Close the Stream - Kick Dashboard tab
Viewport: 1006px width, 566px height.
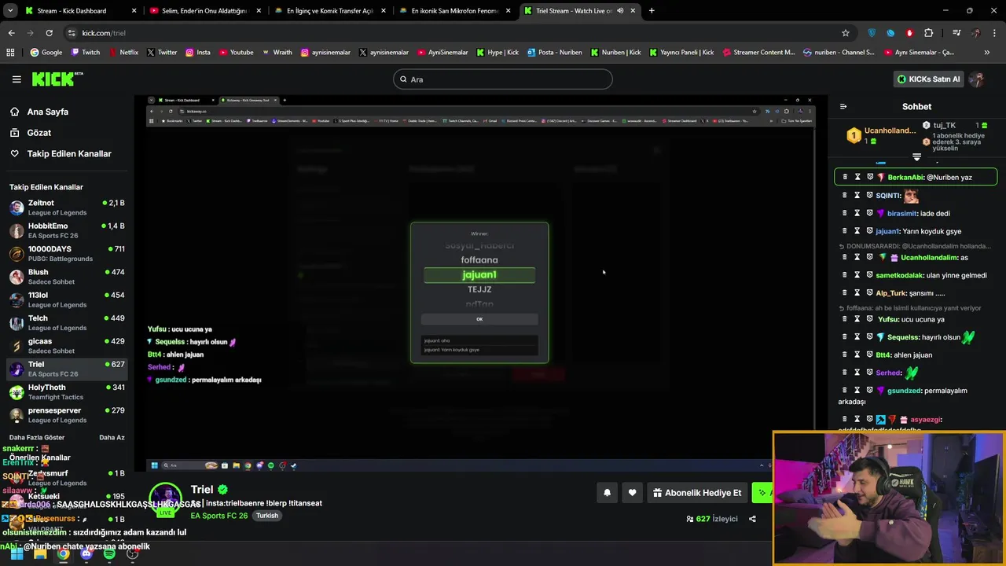134,11
